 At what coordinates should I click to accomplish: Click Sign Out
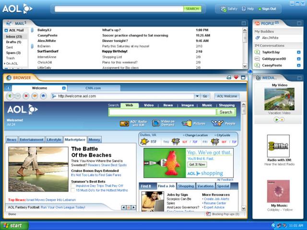pyautogui.click(x=269, y=9)
